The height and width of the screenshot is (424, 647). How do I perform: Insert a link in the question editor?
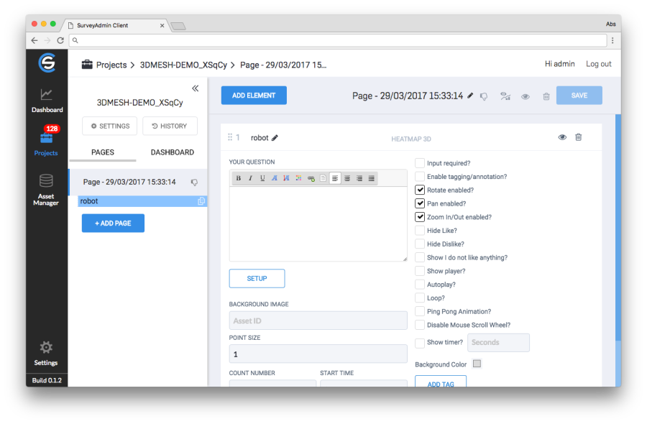(311, 178)
